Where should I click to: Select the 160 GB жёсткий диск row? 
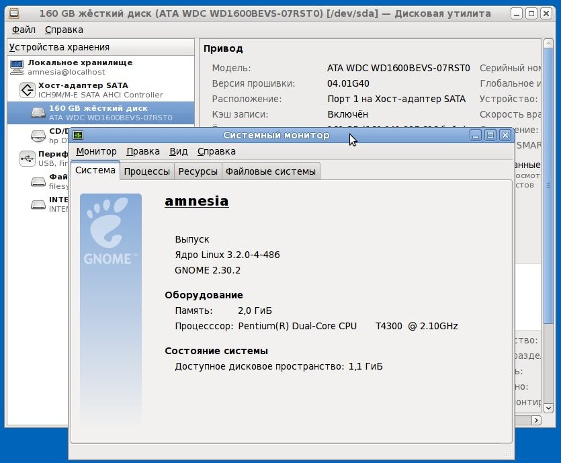(101, 113)
